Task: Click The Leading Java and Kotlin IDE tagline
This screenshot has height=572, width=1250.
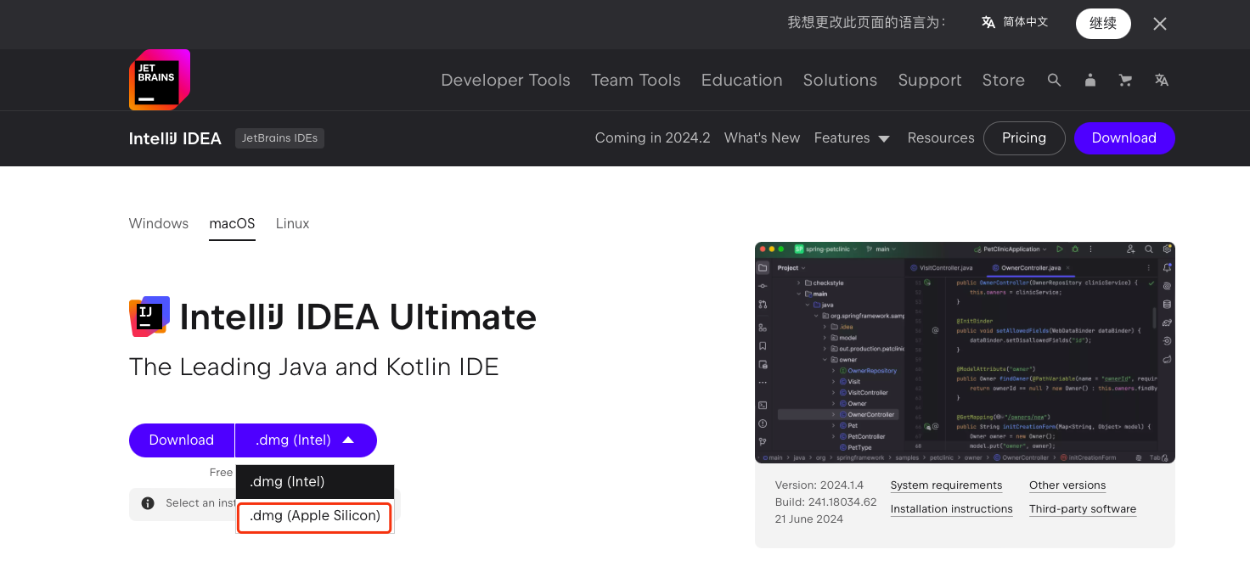Action: 313,367
